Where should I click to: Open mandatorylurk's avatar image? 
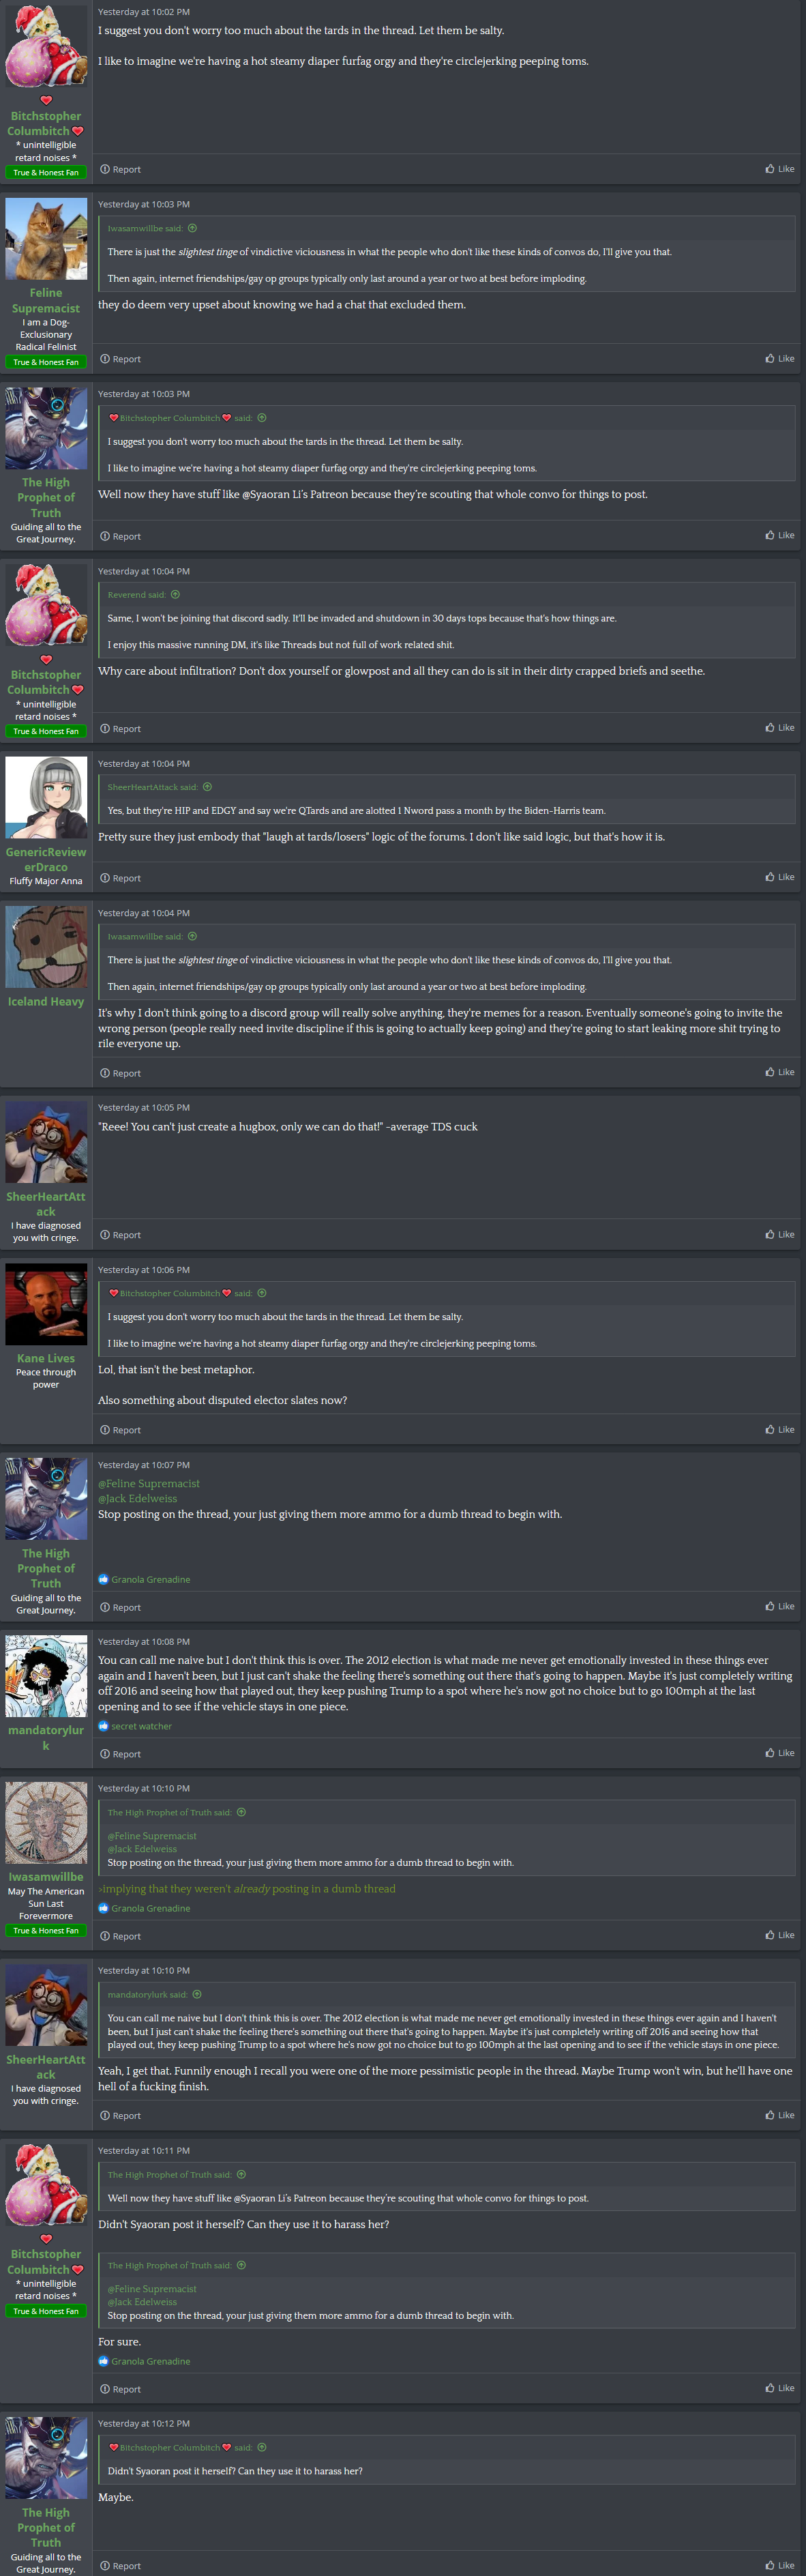tap(46, 1676)
